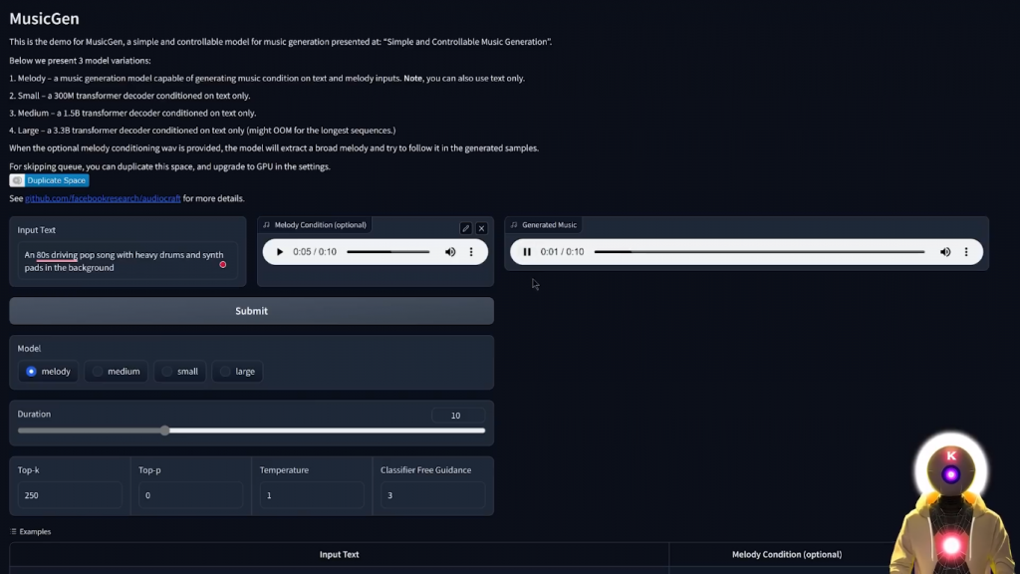Select the melody model option
This screenshot has width=1020, height=574.
(48, 371)
